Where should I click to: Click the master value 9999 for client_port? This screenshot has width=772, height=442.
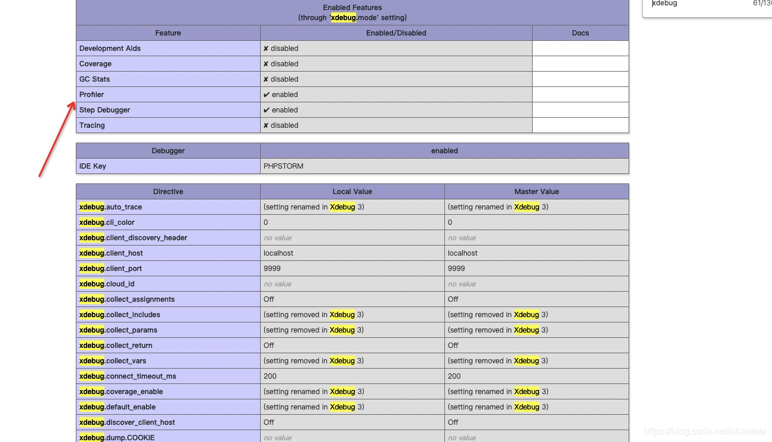click(456, 269)
